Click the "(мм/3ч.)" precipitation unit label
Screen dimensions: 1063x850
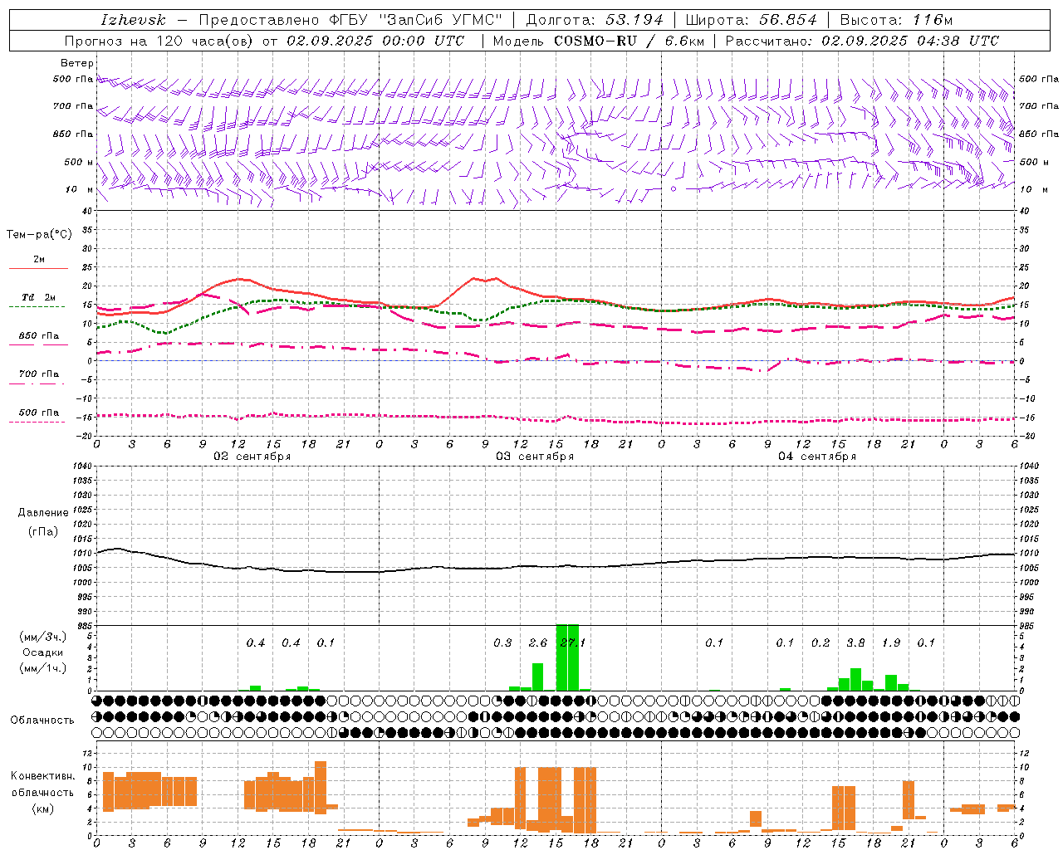pyautogui.click(x=43, y=637)
